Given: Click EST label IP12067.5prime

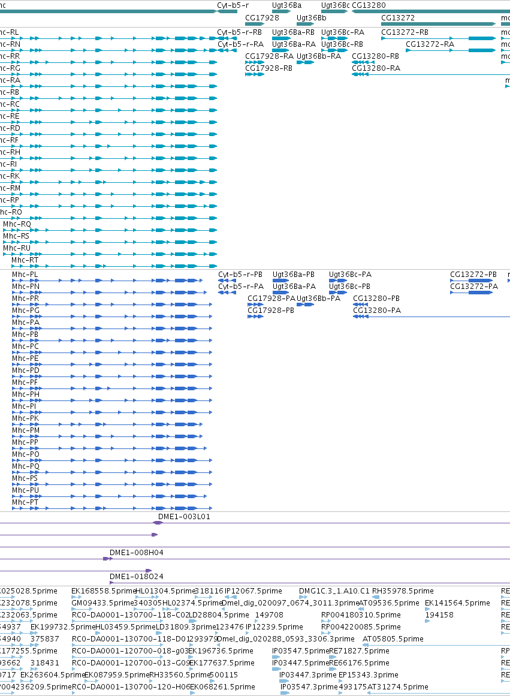Looking at the screenshot, I should pyautogui.click(x=253, y=591).
